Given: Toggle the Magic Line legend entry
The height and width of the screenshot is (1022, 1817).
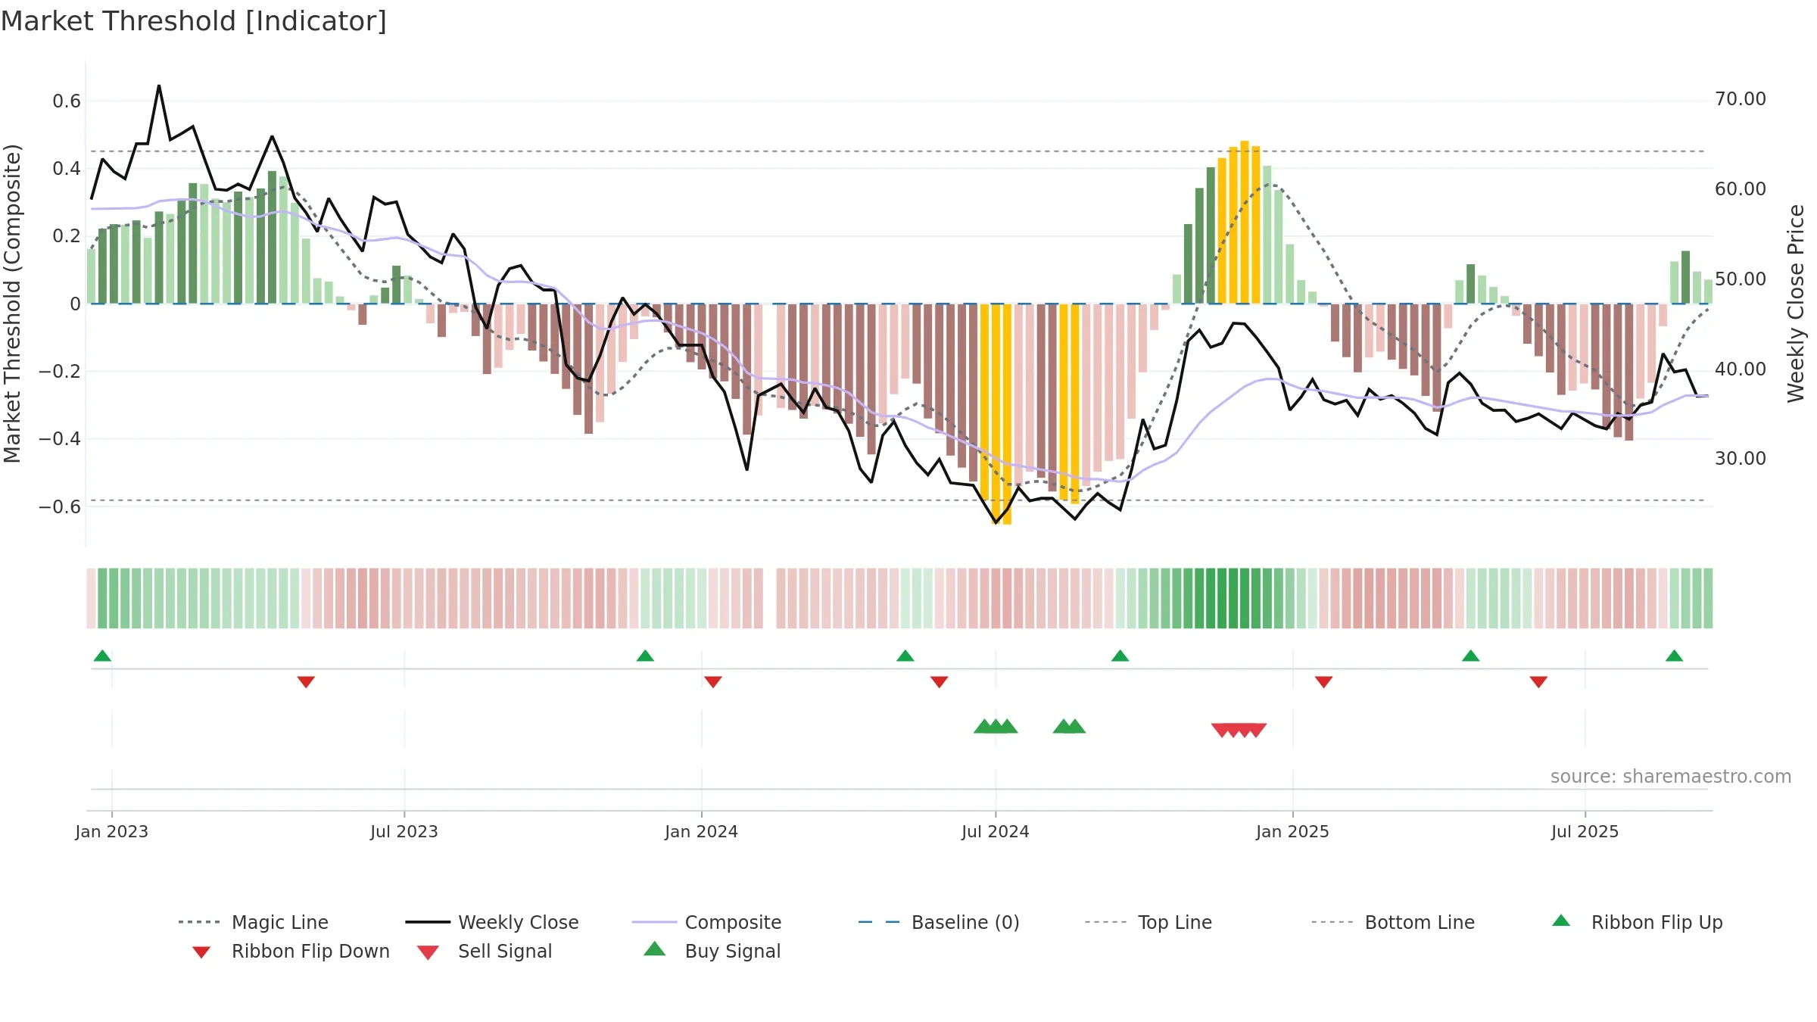Looking at the screenshot, I should coord(254,922).
